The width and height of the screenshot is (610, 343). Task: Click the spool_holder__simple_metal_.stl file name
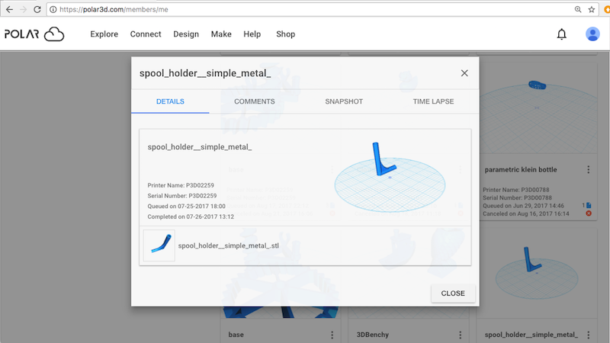[x=228, y=245]
